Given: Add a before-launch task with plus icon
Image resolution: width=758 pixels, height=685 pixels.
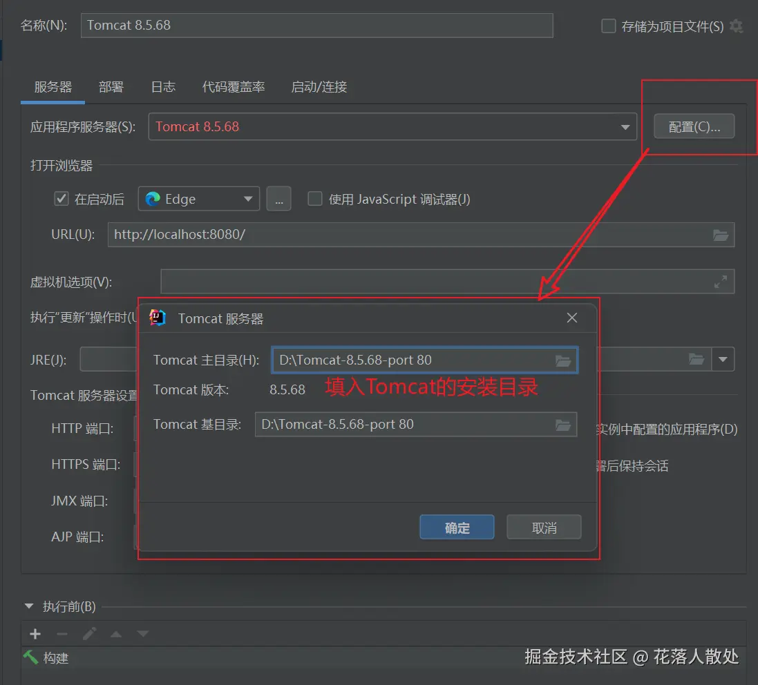Looking at the screenshot, I should point(35,634).
